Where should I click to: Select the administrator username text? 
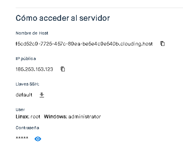pyautogui.click(x=85, y=117)
